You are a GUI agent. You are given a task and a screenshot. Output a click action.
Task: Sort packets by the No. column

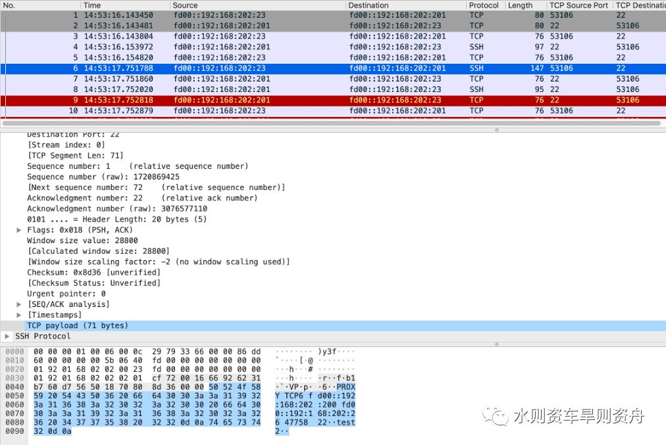(40, 5)
